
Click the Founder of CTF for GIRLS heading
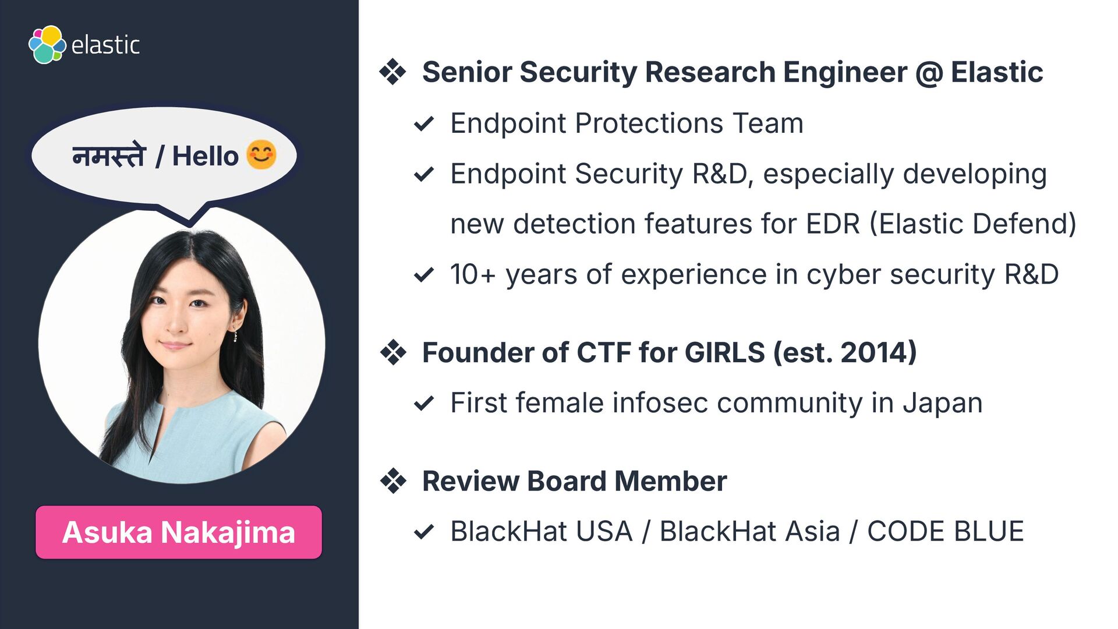(670, 352)
